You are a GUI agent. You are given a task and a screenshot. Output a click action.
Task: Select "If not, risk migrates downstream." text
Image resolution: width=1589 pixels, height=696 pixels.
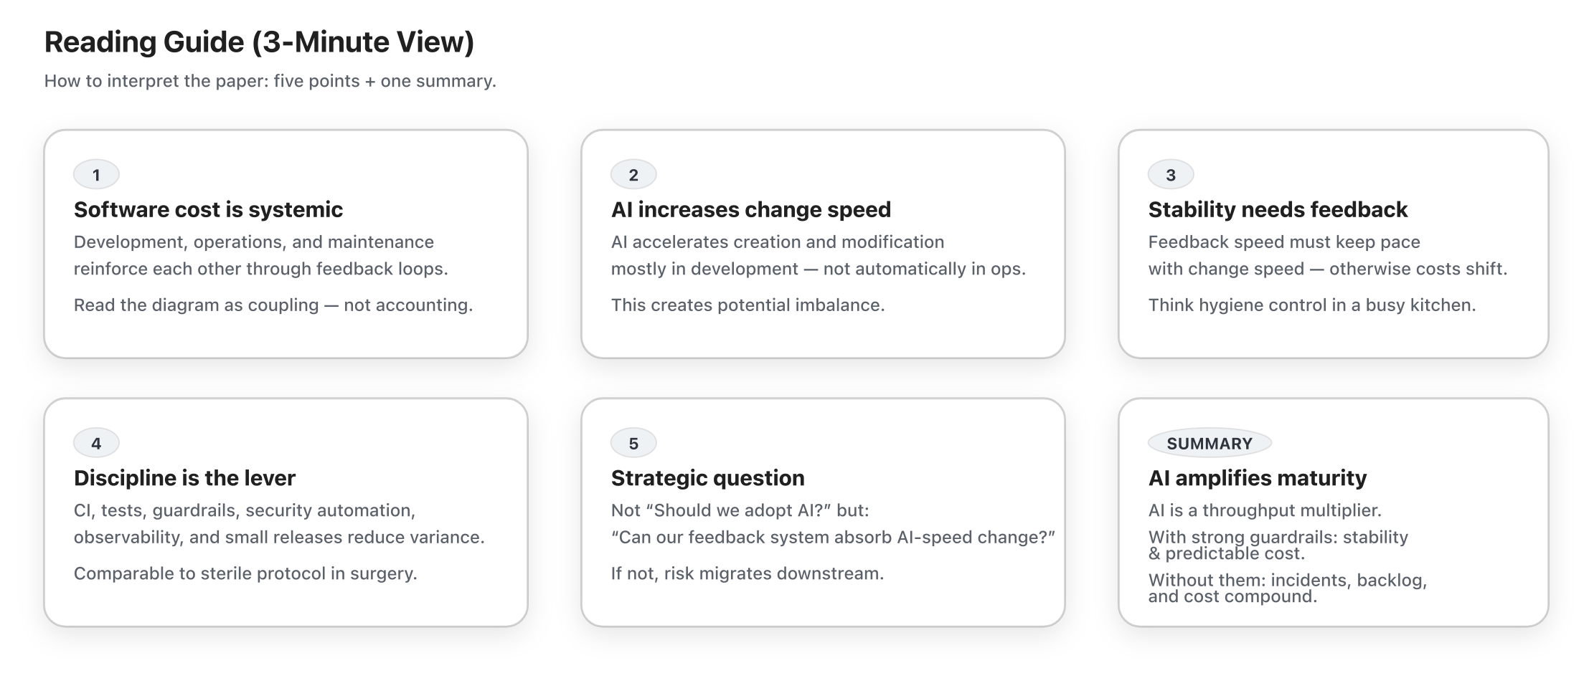pos(747,573)
